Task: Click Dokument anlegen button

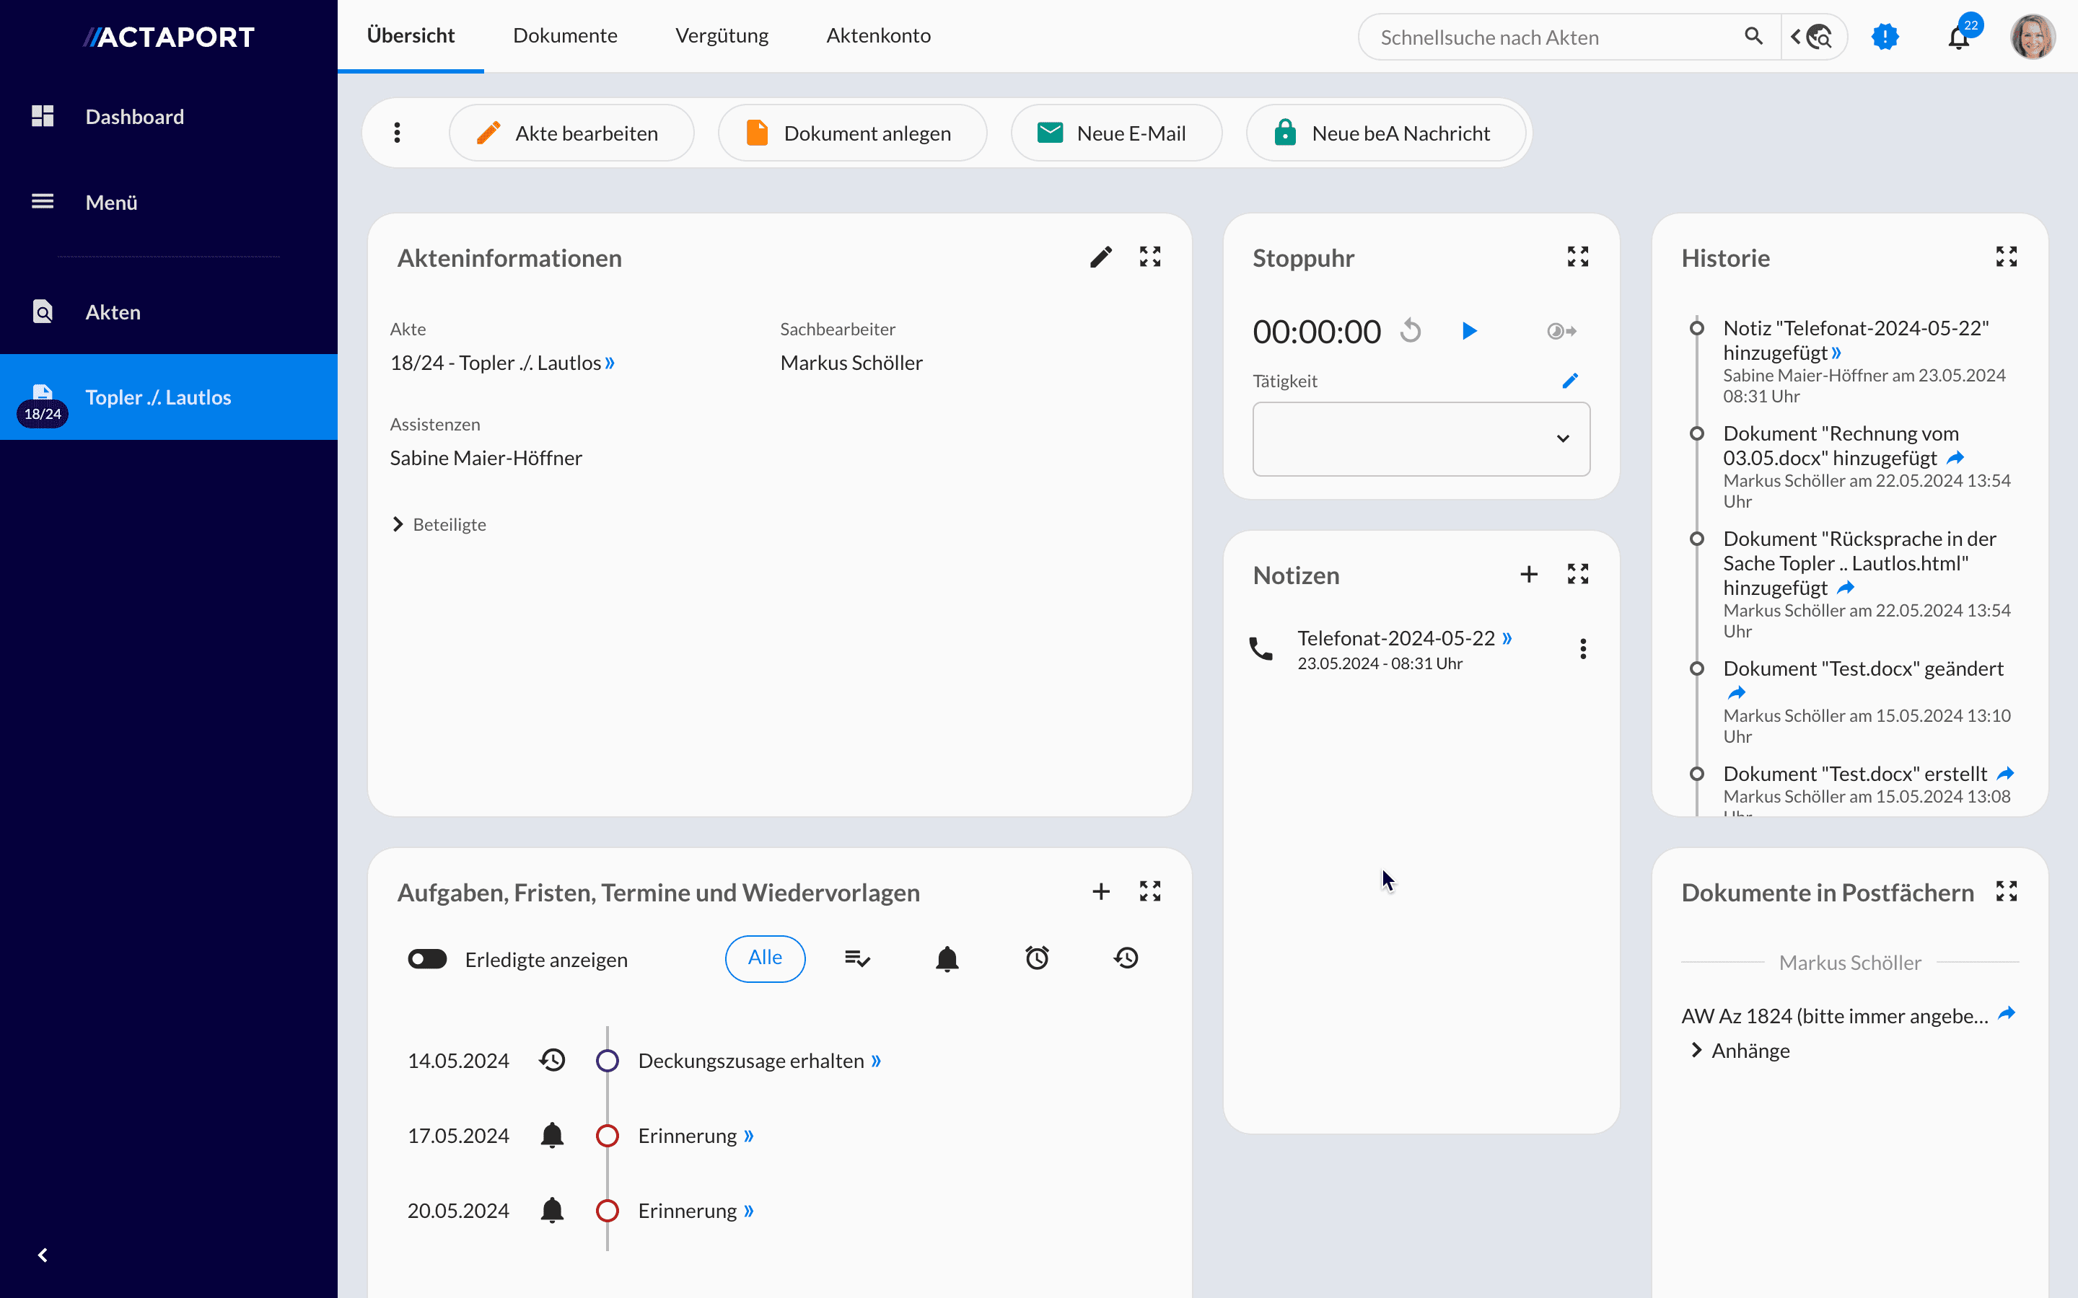Action: tap(852, 133)
